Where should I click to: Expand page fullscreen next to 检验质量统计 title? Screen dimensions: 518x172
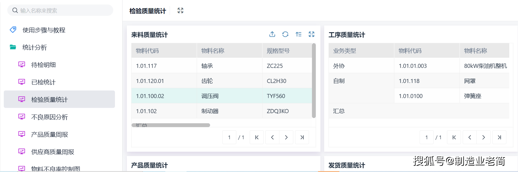click(x=180, y=10)
